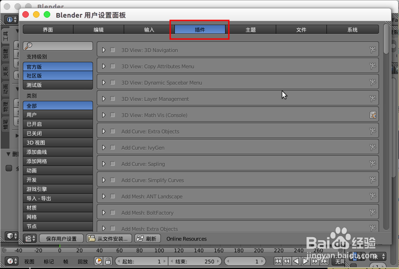Viewport: 399px width, 269px height.
Task: Enable the Dynamic Spacebar Menu checkbox
Action: click(x=113, y=82)
